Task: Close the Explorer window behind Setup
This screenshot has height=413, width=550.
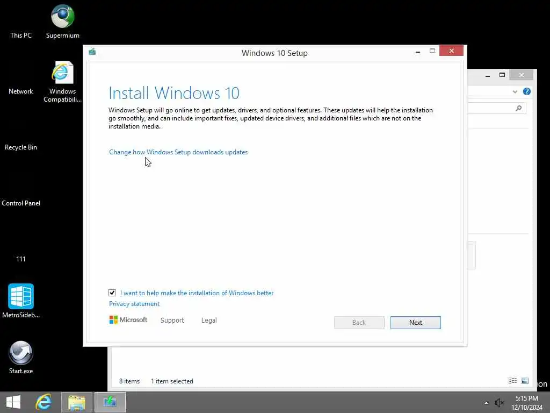Action: tap(521, 75)
